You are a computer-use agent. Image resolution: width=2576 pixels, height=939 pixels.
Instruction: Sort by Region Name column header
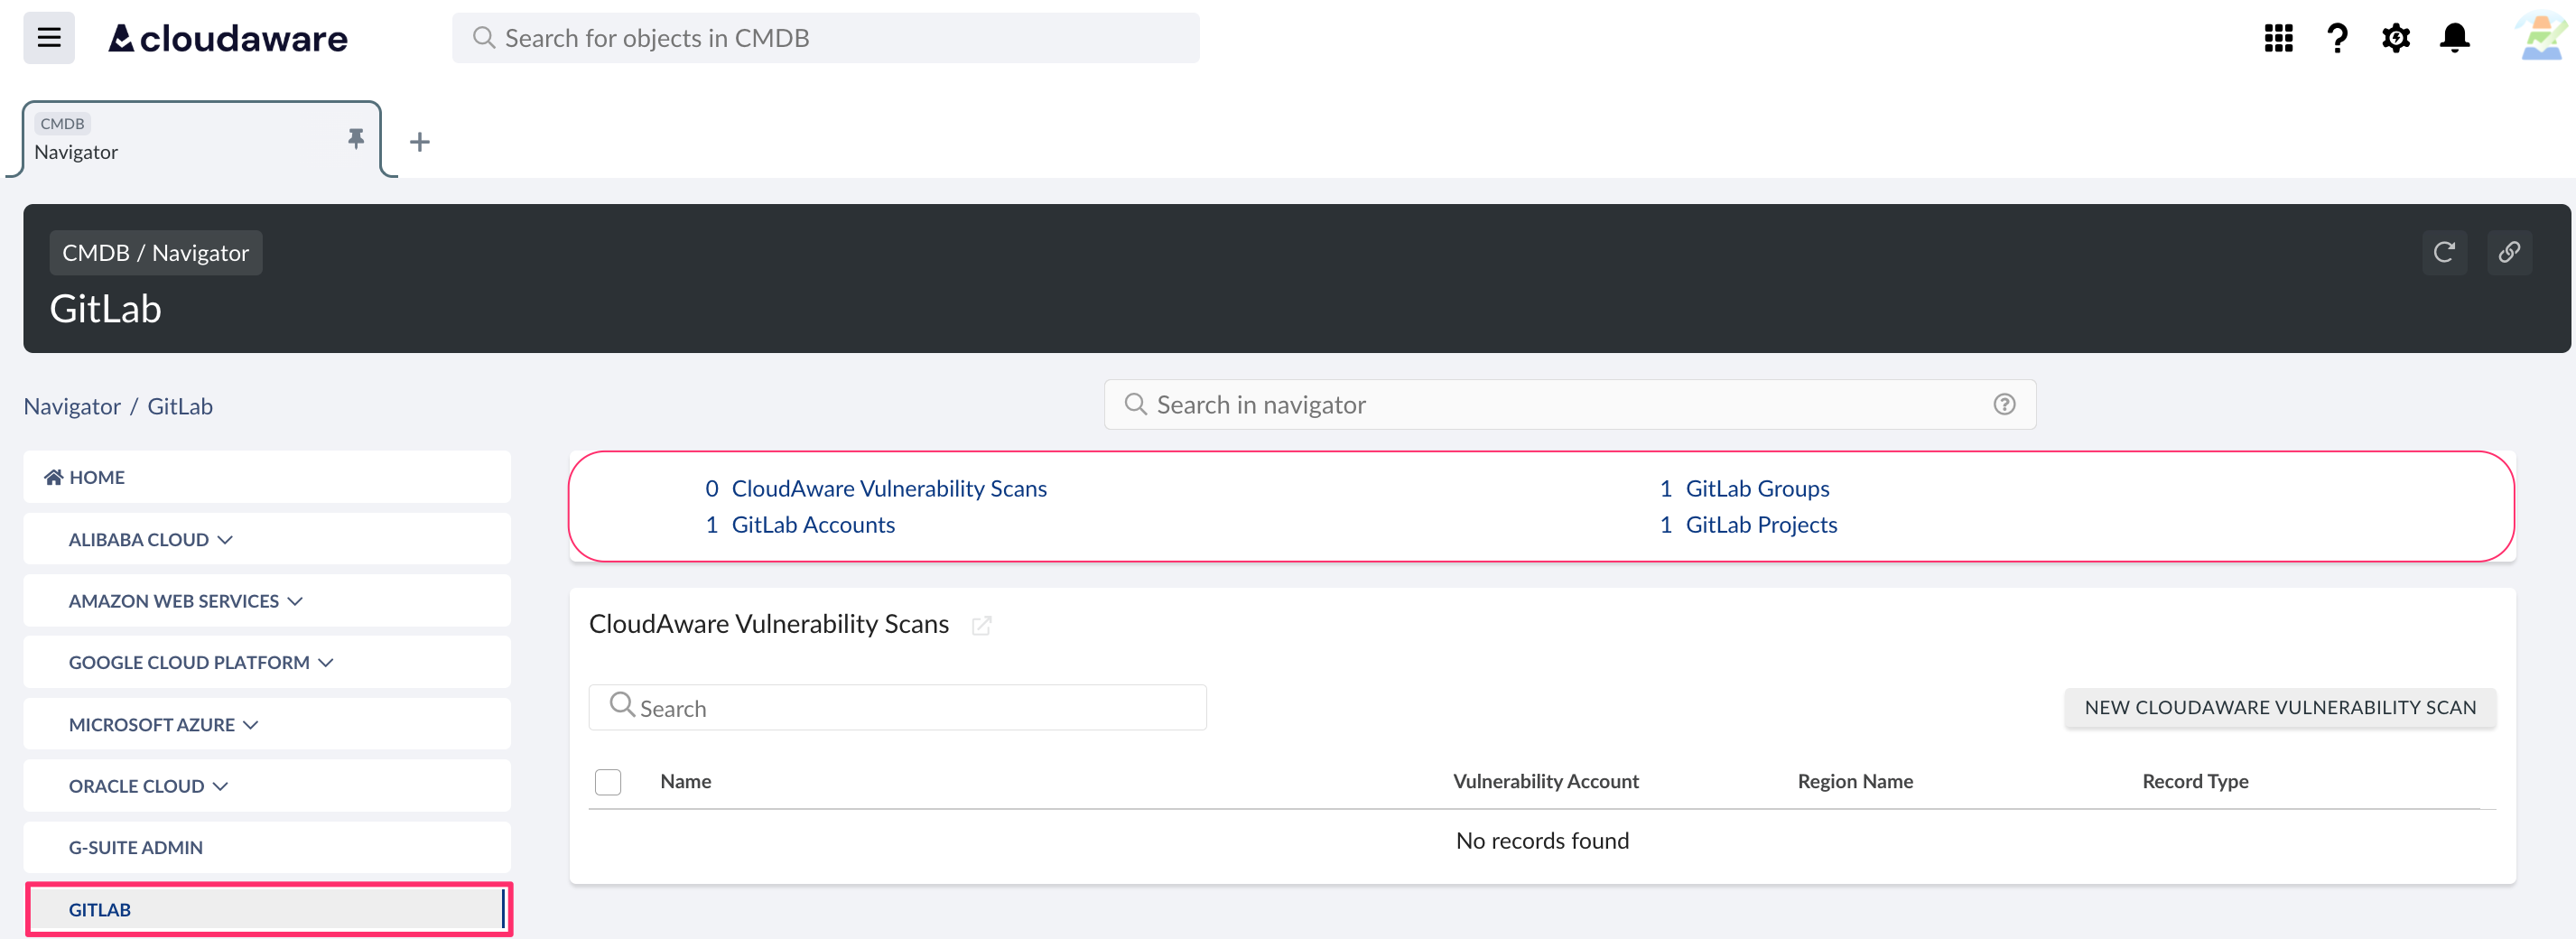click(1855, 782)
